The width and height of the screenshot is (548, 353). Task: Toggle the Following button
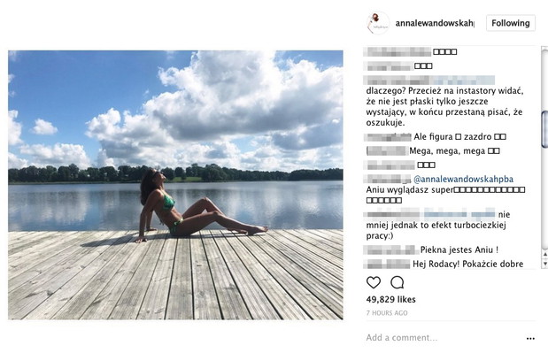[x=511, y=23]
